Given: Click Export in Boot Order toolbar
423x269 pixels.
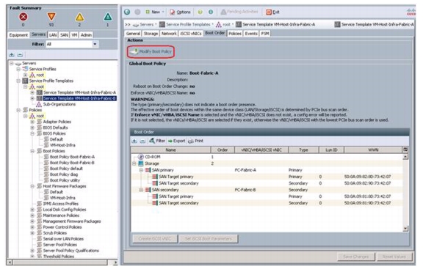Looking at the screenshot, I should (176, 141).
